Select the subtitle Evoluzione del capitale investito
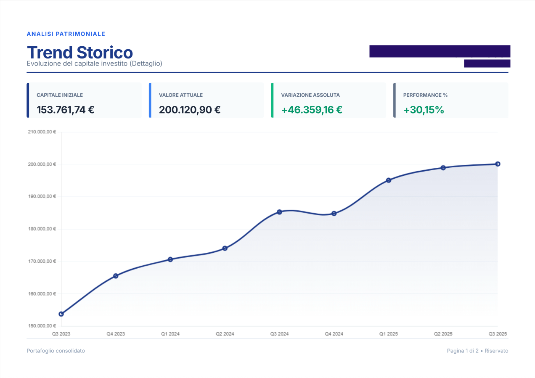Image resolution: width=535 pixels, height=378 pixels. coord(94,63)
